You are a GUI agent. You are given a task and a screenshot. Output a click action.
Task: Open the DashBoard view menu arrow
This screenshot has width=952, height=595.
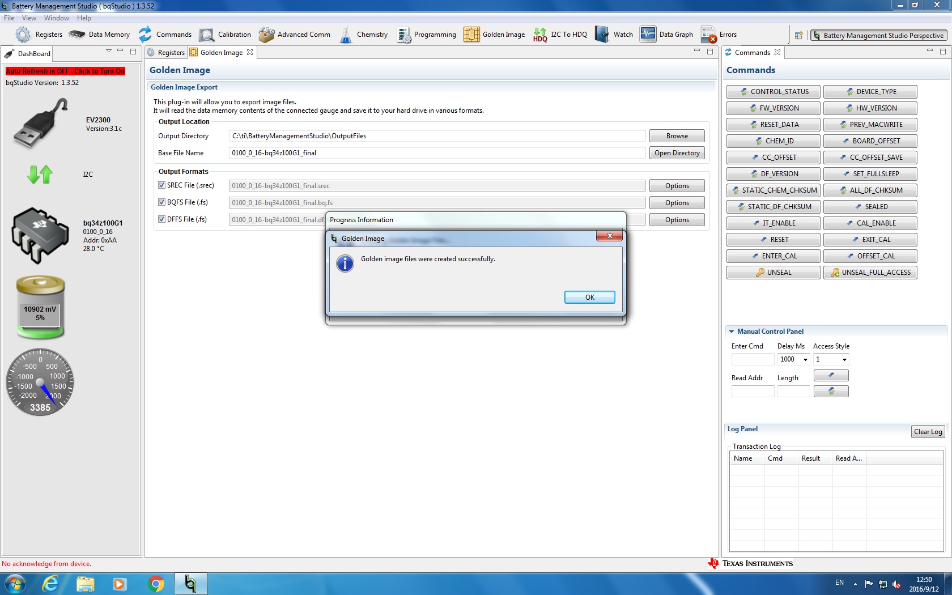(x=108, y=51)
